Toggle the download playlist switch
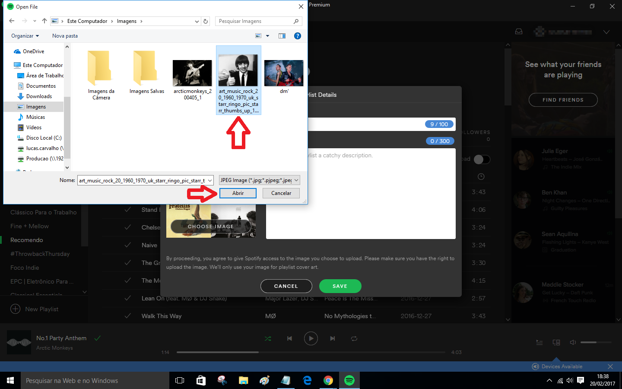The height and width of the screenshot is (389, 622). (x=482, y=159)
